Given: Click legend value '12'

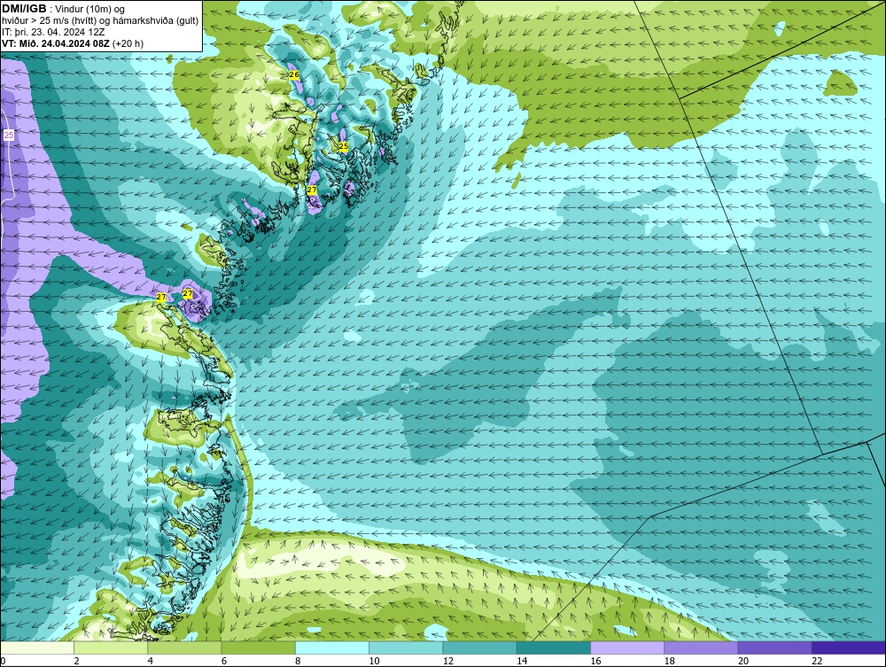Looking at the screenshot, I should coord(448,662).
